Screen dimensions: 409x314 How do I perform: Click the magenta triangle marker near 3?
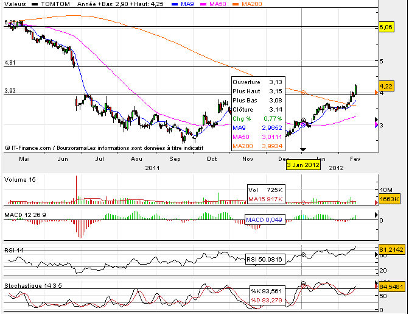376,125
